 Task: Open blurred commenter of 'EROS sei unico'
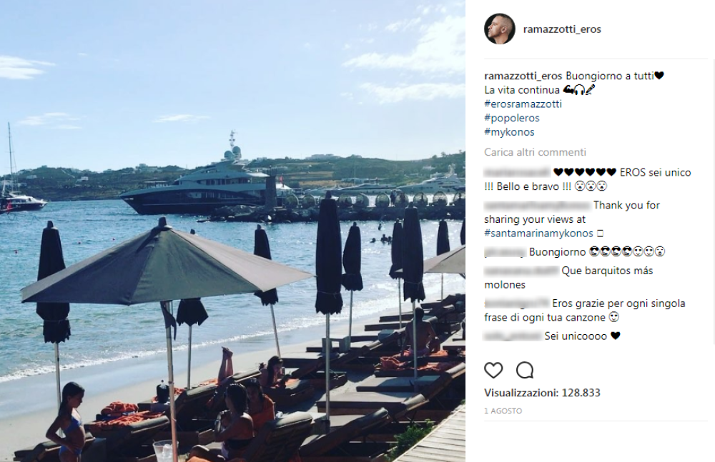click(517, 172)
